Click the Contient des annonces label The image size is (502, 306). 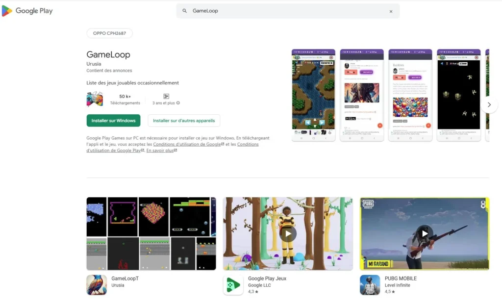(109, 71)
